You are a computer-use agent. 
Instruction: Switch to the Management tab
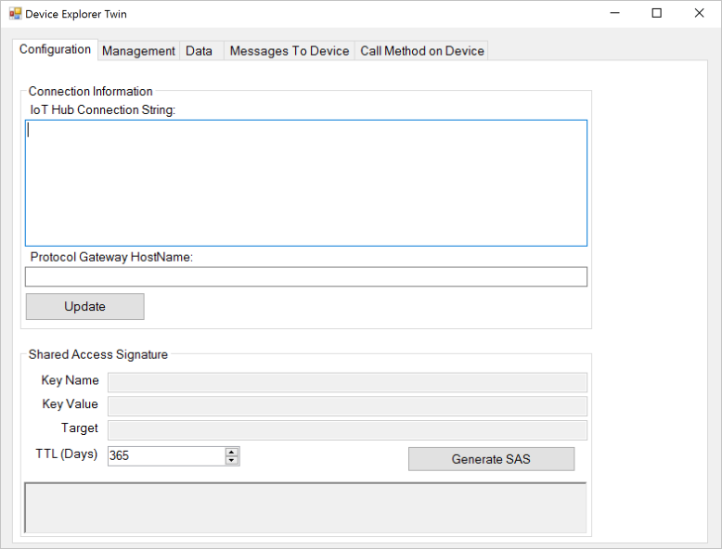(x=138, y=51)
